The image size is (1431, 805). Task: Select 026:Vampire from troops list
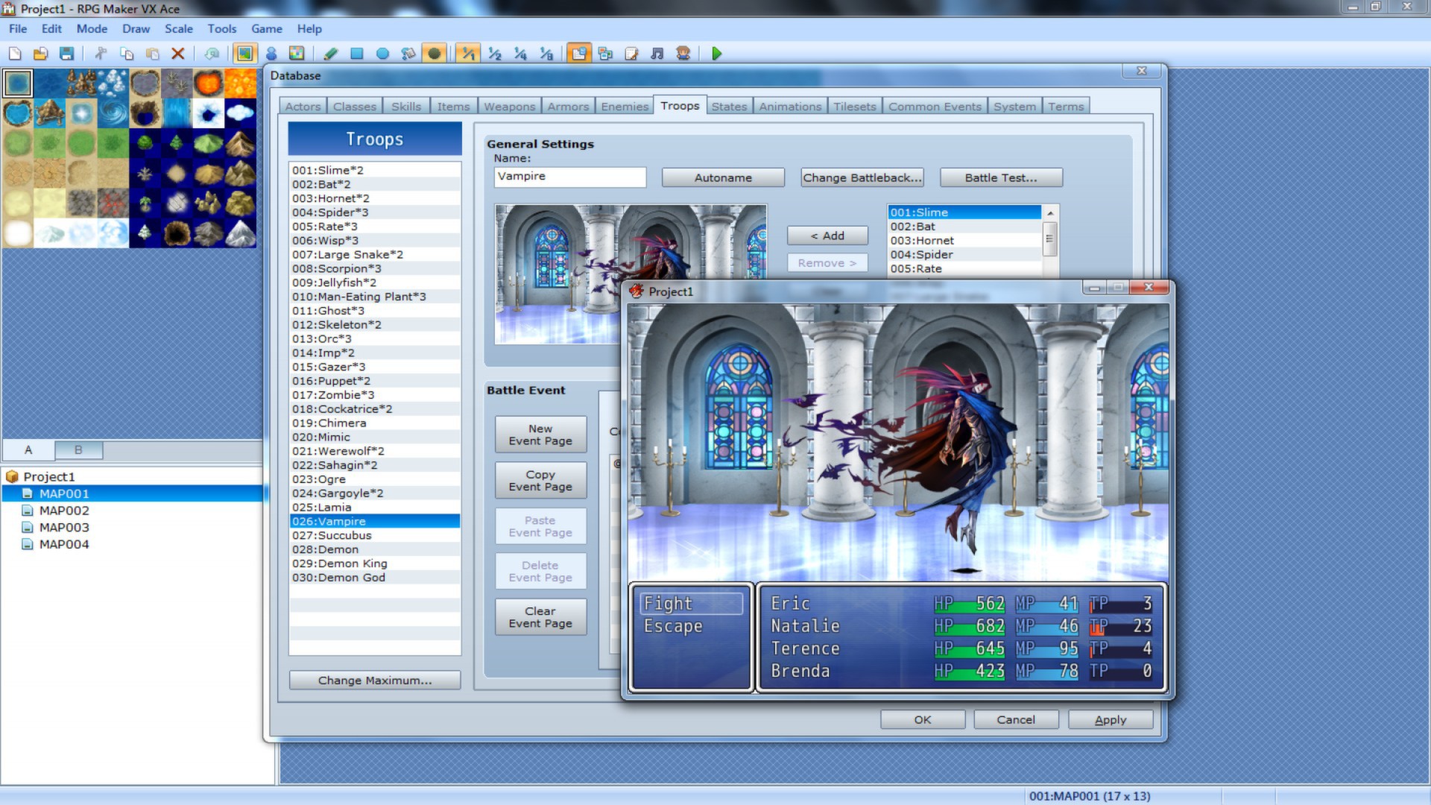click(374, 521)
